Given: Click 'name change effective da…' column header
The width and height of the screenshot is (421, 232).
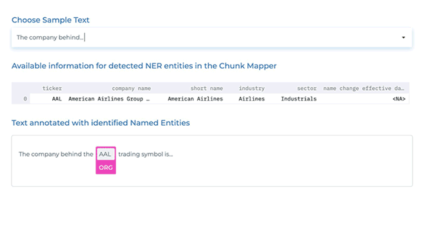Looking at the screenshot, I should (363, 88).
